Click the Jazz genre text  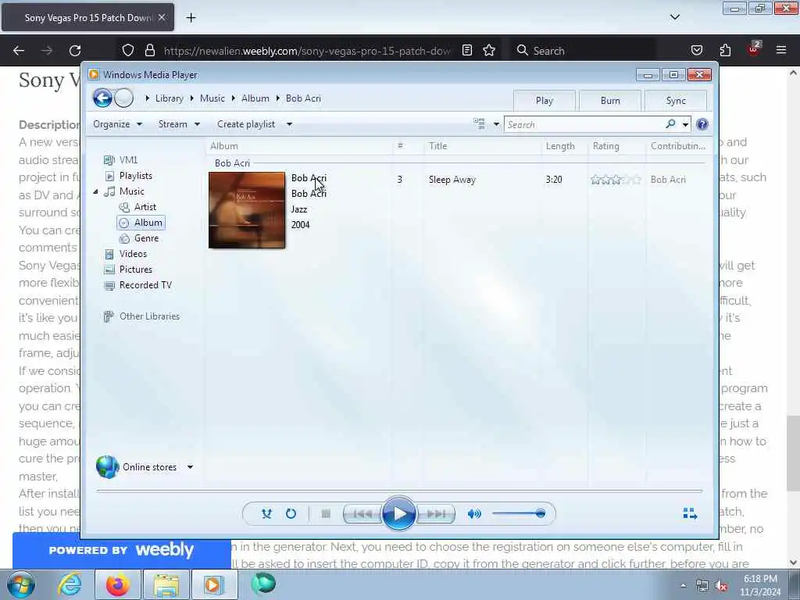click(x=299, y=209)
